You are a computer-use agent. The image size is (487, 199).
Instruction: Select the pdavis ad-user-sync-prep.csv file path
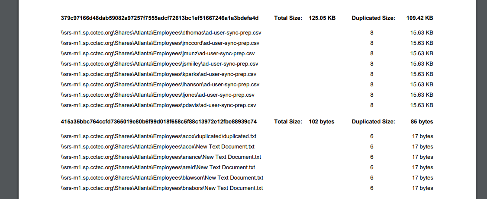[158, 105]
